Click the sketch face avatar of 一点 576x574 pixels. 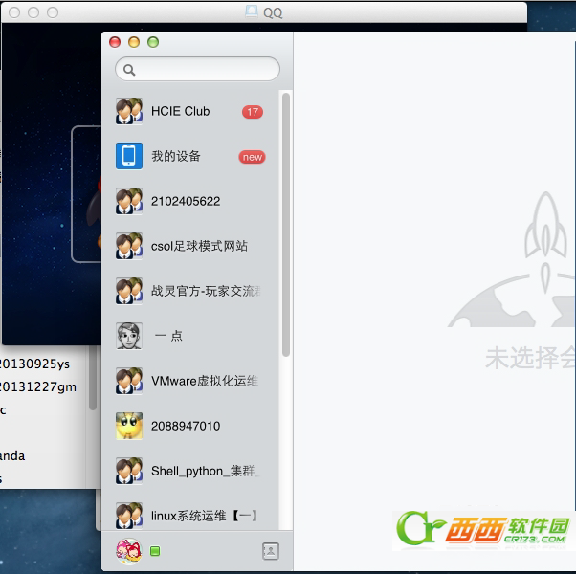[129, 336]
